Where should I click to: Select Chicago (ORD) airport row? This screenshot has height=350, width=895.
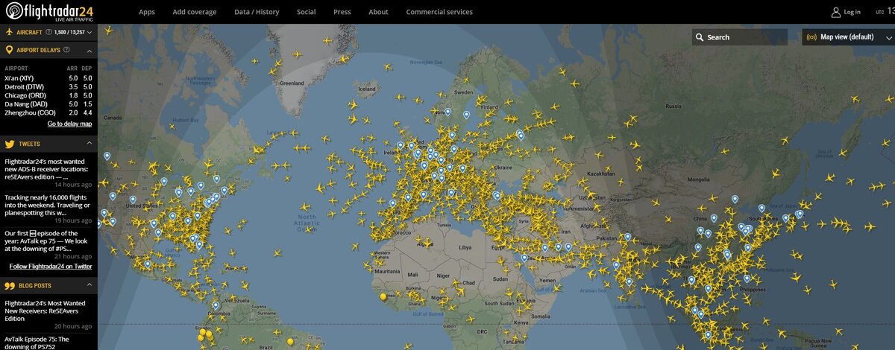tap(48, 95)
